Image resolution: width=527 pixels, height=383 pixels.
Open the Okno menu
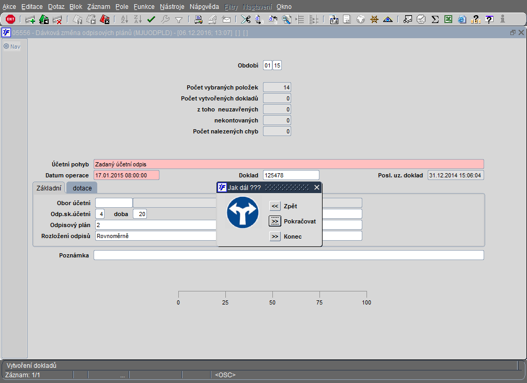(x=284, y=7)
